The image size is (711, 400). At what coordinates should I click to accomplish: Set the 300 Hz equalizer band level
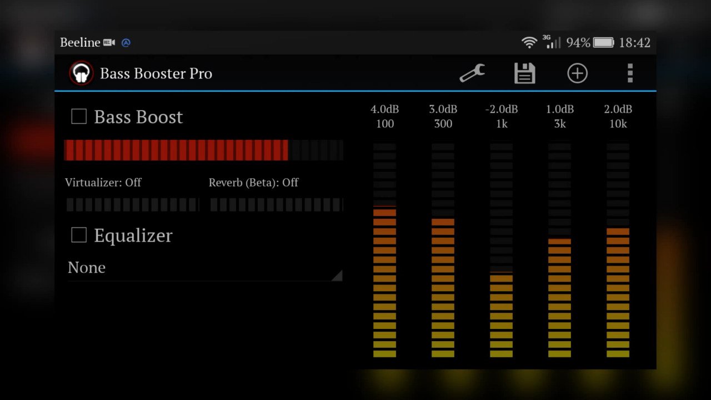pyautogui.click(x=443, y=250)
